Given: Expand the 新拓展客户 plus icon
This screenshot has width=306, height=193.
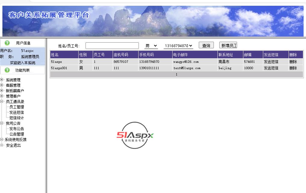Looking at the screenshot, I should [x=2, y=91].
